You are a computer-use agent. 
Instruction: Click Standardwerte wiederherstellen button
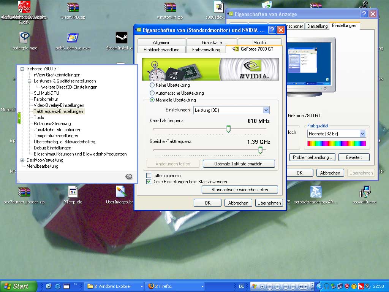pyautogui.click(x=240, y=190)
